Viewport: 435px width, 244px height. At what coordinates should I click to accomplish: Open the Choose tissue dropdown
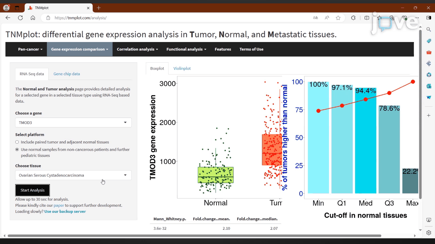pos(73,175)
